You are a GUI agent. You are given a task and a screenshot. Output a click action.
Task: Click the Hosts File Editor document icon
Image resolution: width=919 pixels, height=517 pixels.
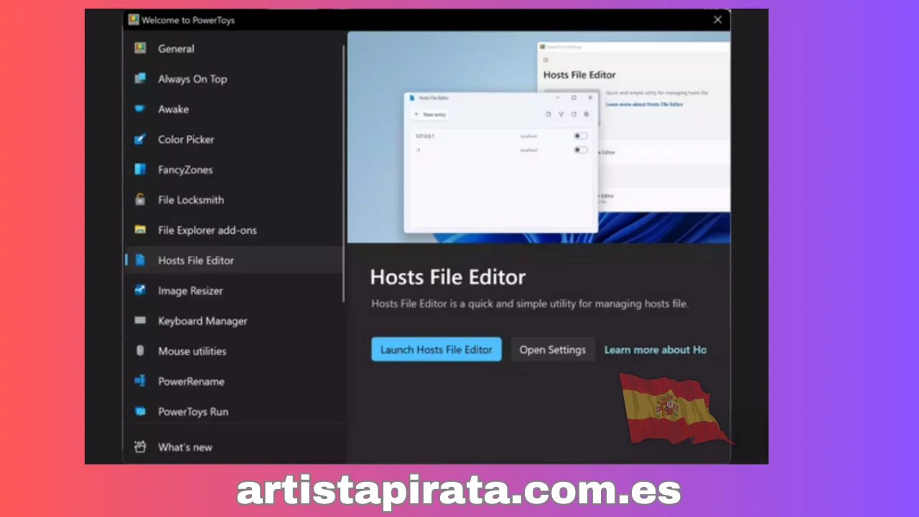tap(140, 260)
